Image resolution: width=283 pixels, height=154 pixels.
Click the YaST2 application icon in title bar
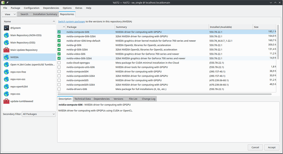3,2
